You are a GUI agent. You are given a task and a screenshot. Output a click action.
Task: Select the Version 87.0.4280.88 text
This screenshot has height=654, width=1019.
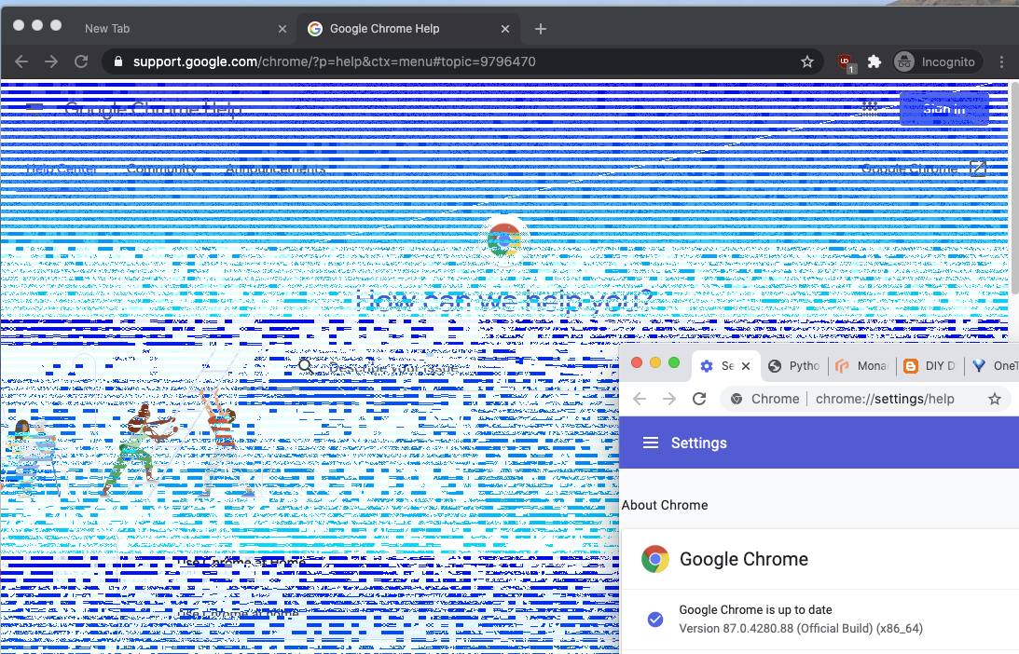(x=801, y=629)
